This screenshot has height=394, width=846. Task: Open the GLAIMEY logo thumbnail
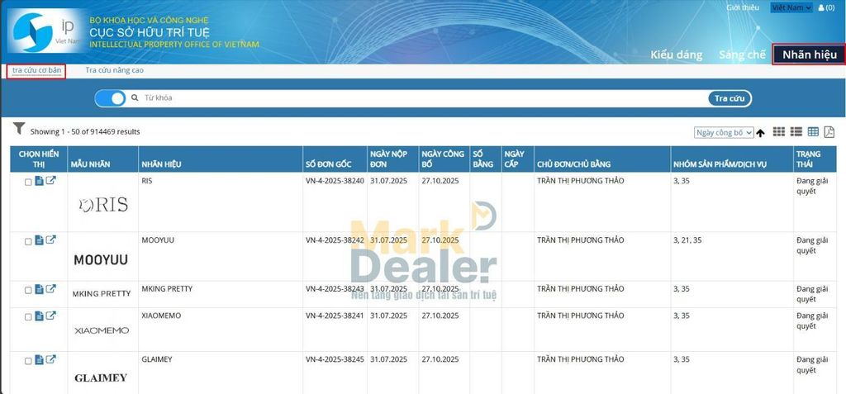[x=101, y=377]
